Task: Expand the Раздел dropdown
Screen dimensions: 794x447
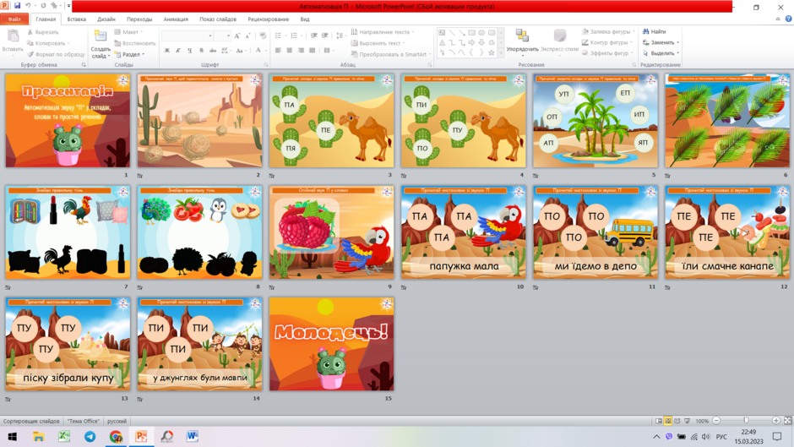Action: pyautogui.click(x=129, y=54)
